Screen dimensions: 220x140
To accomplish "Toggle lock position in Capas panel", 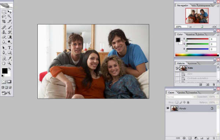I will (x=184, y=102).
